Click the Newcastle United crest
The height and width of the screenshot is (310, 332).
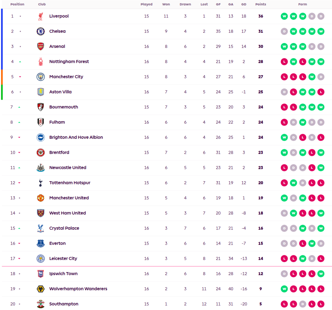(x=40, y=168)
